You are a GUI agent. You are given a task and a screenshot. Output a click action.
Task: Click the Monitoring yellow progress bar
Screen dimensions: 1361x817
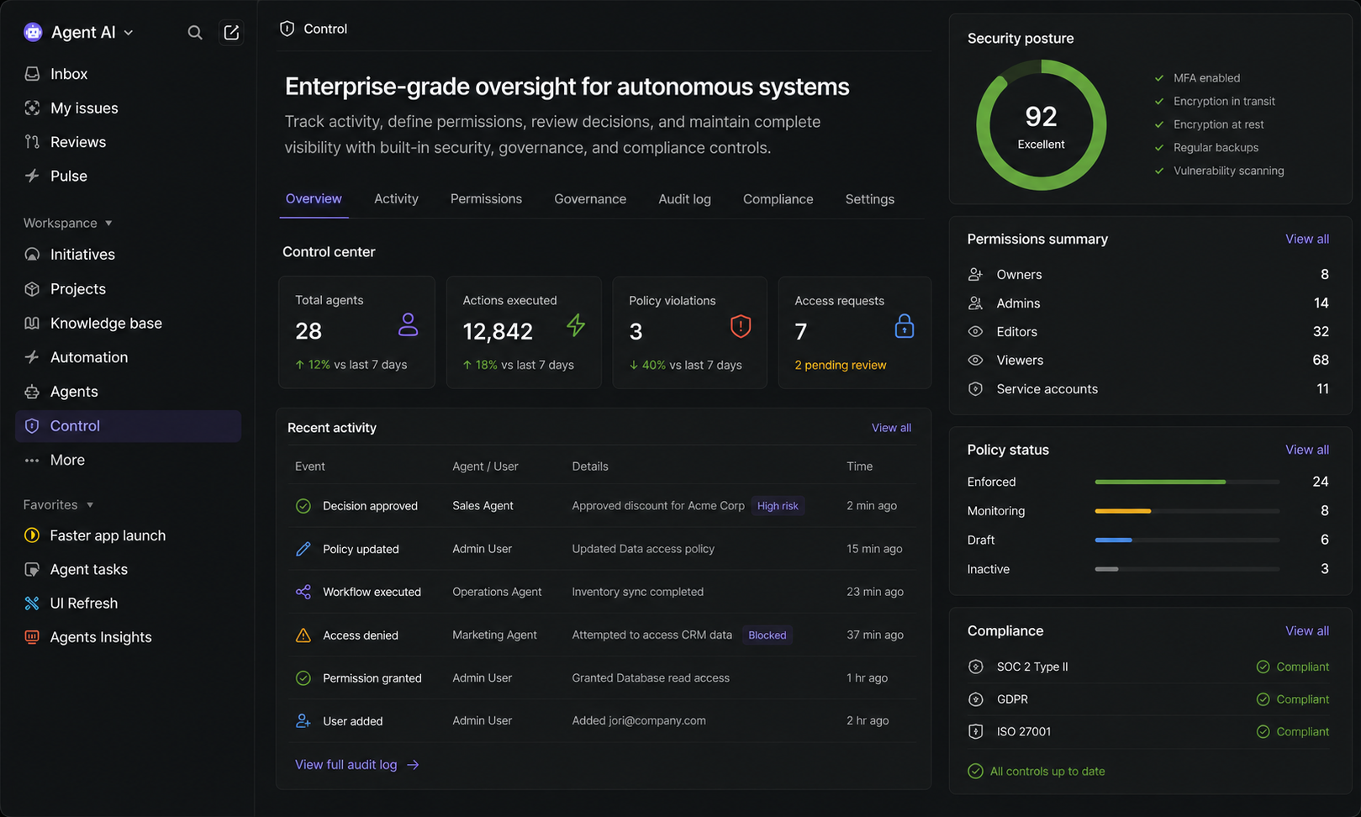tap(1123, 511)
